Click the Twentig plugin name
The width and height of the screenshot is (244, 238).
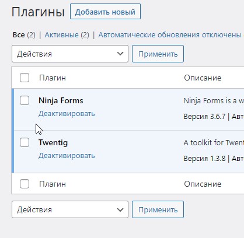coord(53,143)
